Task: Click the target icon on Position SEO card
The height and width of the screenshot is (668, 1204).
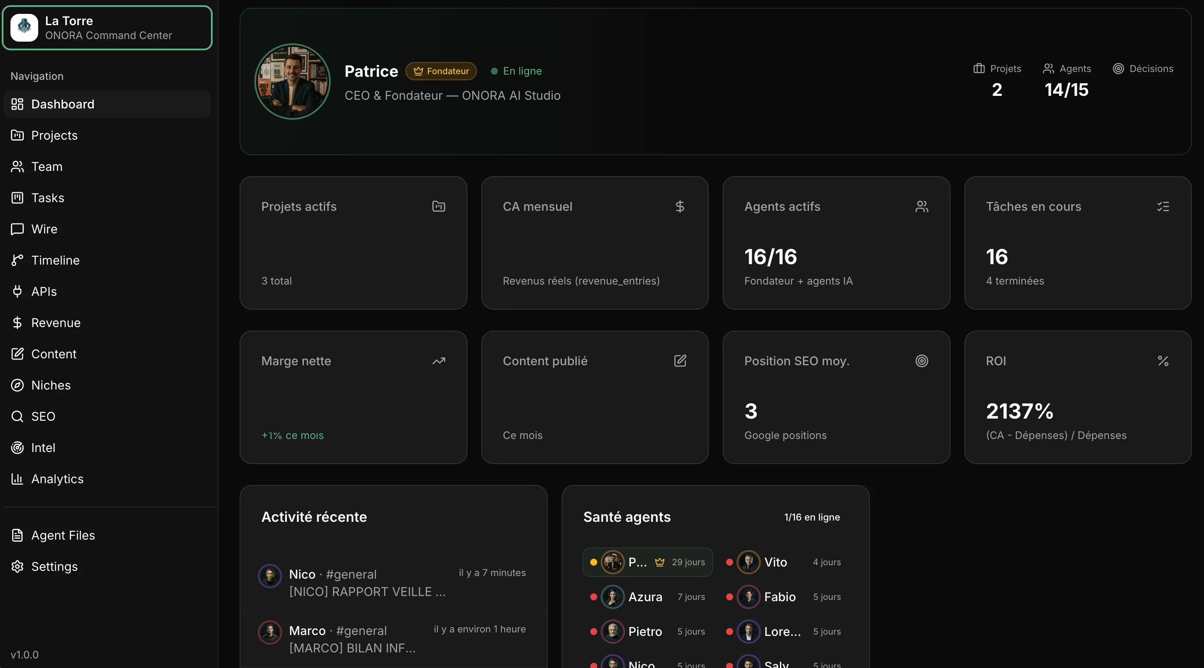Action: 921,360
